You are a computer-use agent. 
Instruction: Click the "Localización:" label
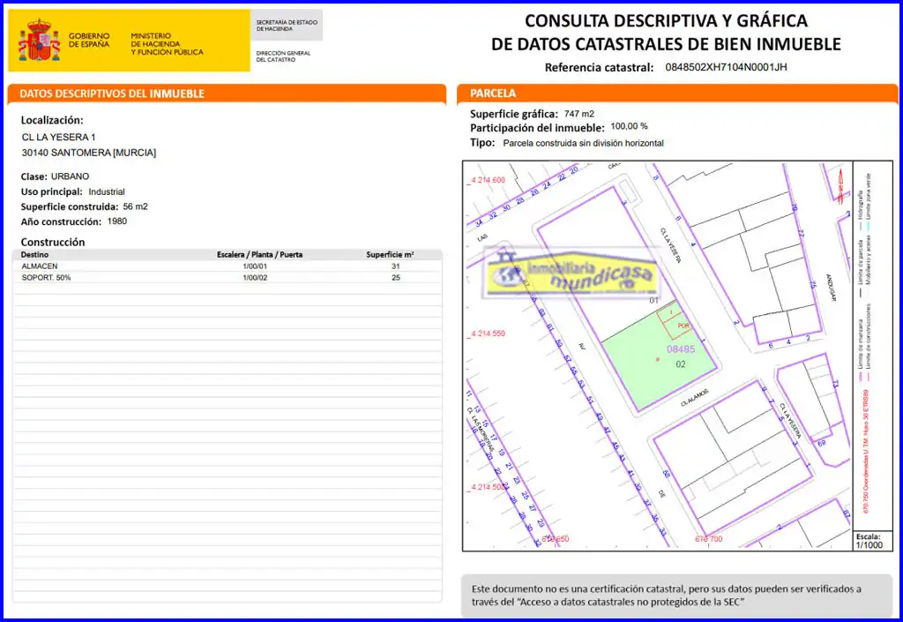[x=52, y=120]
